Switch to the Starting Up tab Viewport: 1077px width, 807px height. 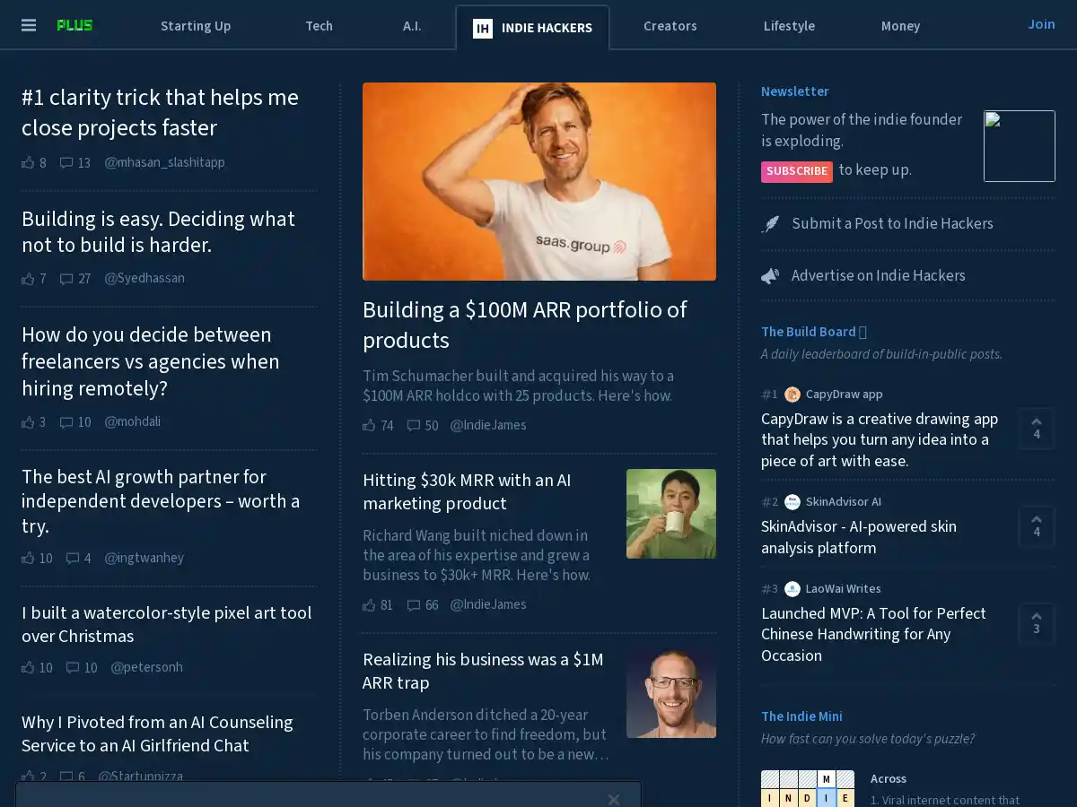click(x=196, y=26)
